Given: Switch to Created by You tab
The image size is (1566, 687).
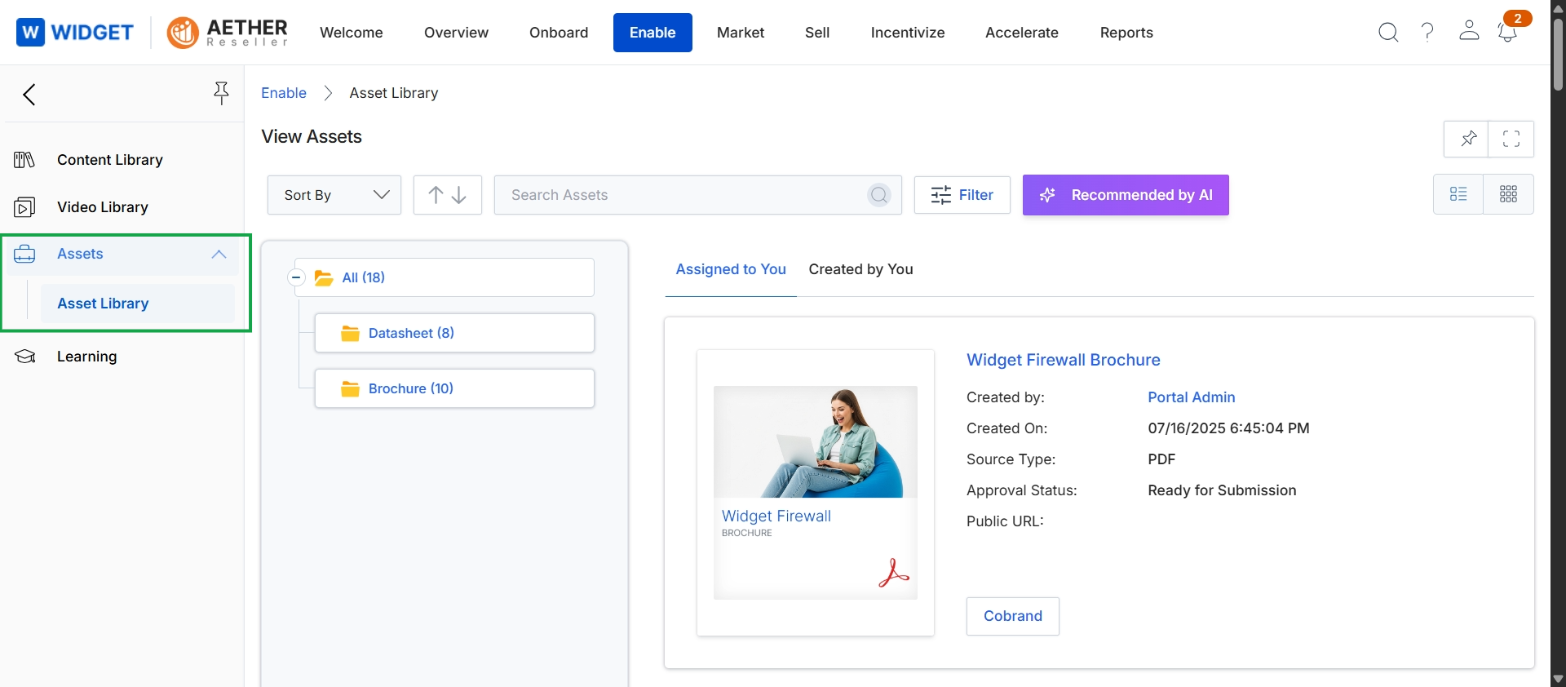Looking at the screenshot, I should [x=860, y=269].
